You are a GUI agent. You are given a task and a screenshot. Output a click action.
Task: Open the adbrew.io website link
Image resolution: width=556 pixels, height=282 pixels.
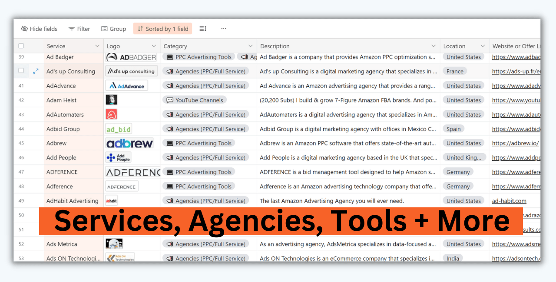[x=516, y=143]
